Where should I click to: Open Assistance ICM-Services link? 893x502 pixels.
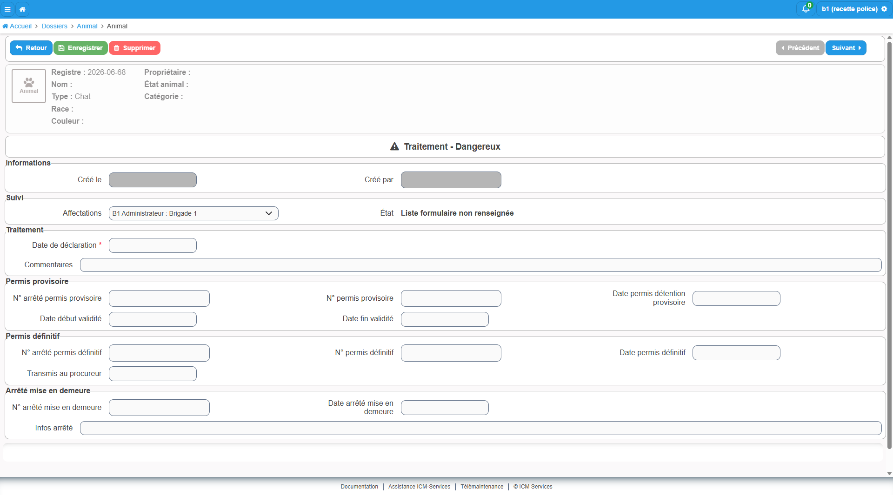(x=419, y=487)
